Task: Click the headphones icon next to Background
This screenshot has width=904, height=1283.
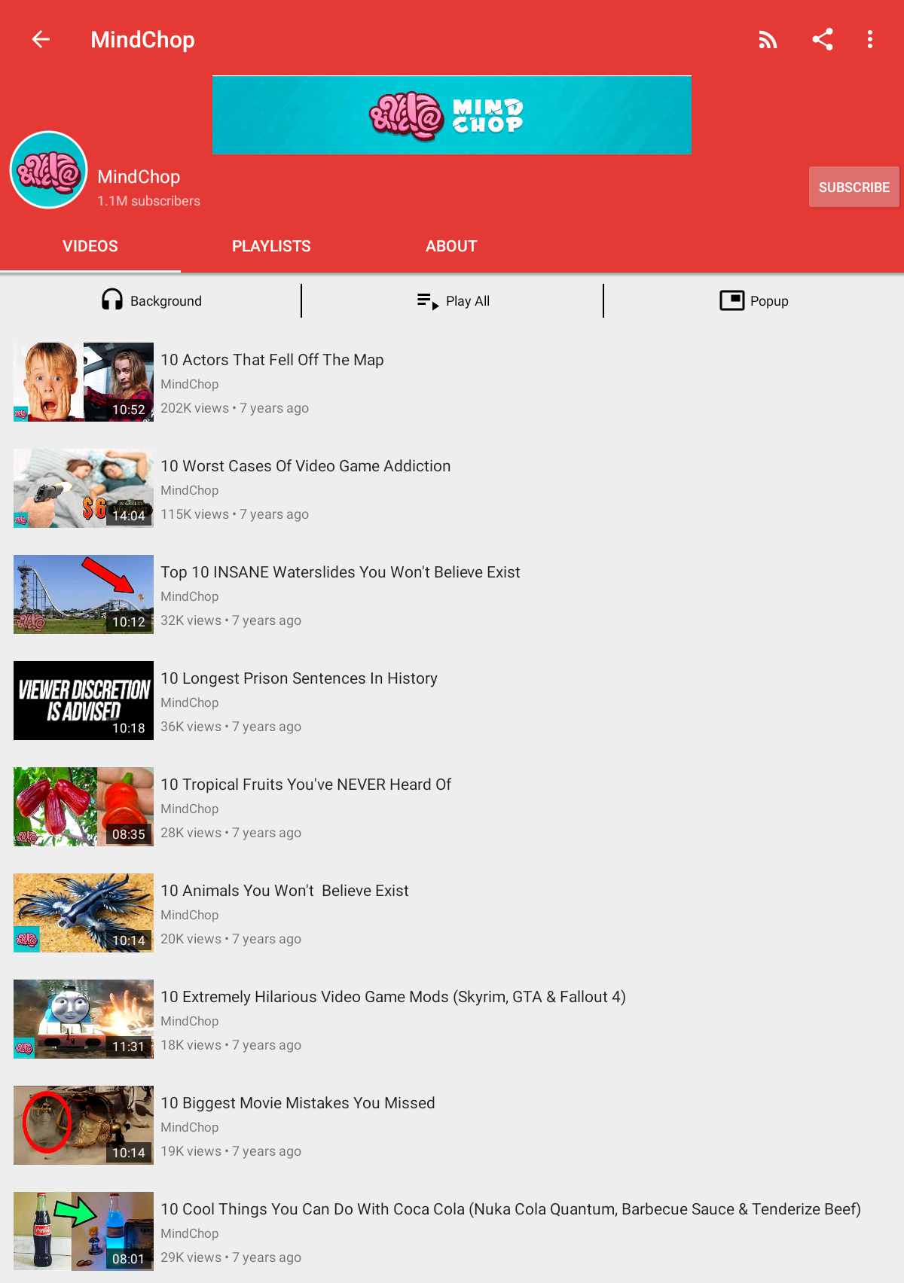Action: (x=112, y=300)
